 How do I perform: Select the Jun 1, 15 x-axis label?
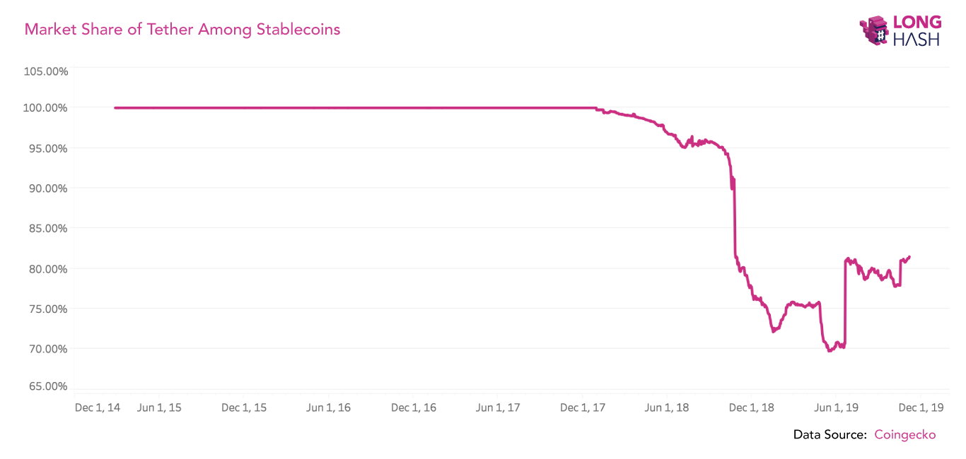tap(159, 408)
